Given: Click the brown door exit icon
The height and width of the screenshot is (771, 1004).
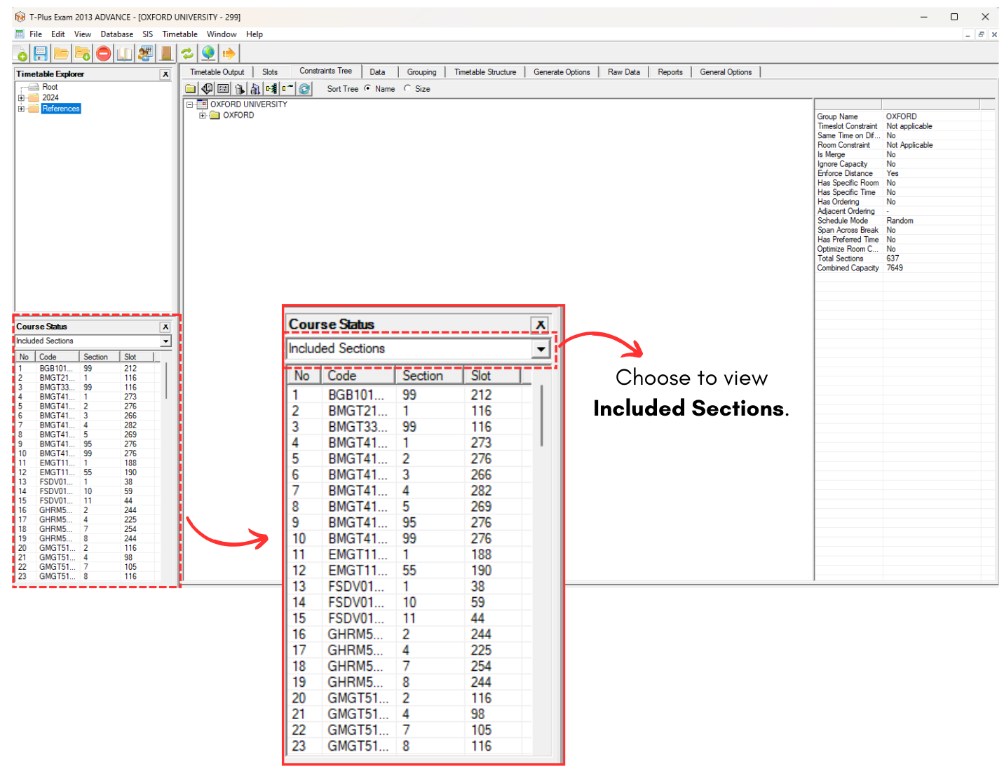Looking at the screenshot, I should 166,53.
